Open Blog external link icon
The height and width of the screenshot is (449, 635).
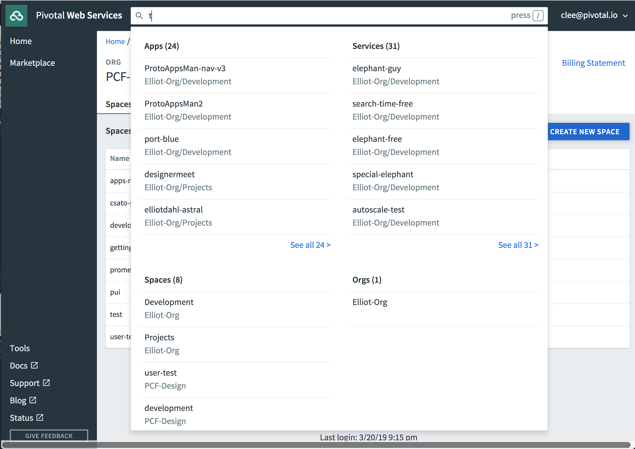(x=33, y=400)
